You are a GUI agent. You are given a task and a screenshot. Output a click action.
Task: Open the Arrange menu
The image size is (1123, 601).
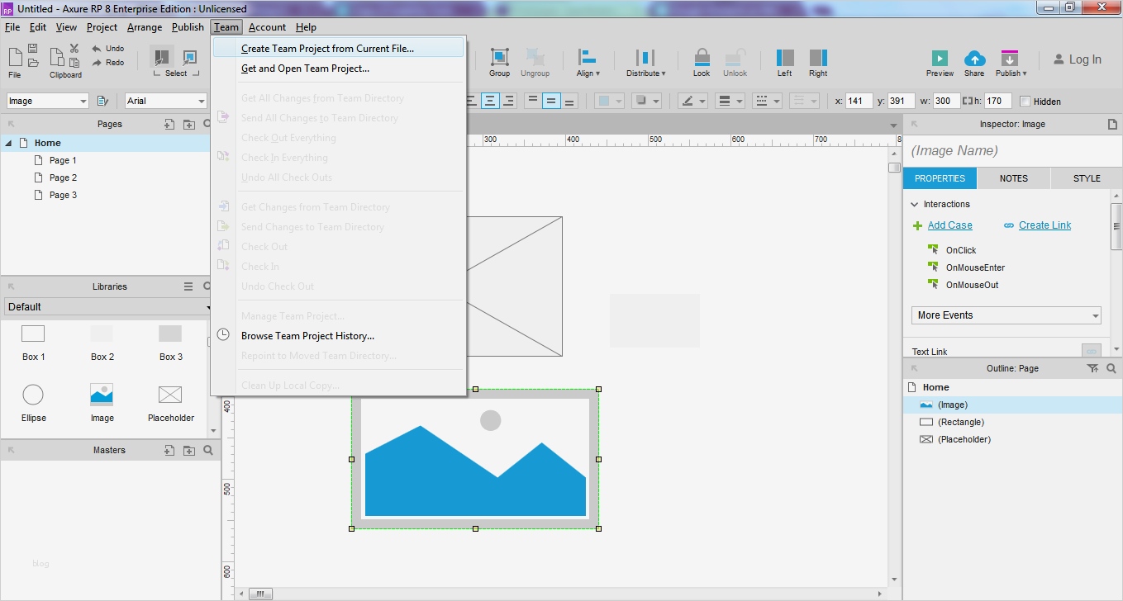145,27
